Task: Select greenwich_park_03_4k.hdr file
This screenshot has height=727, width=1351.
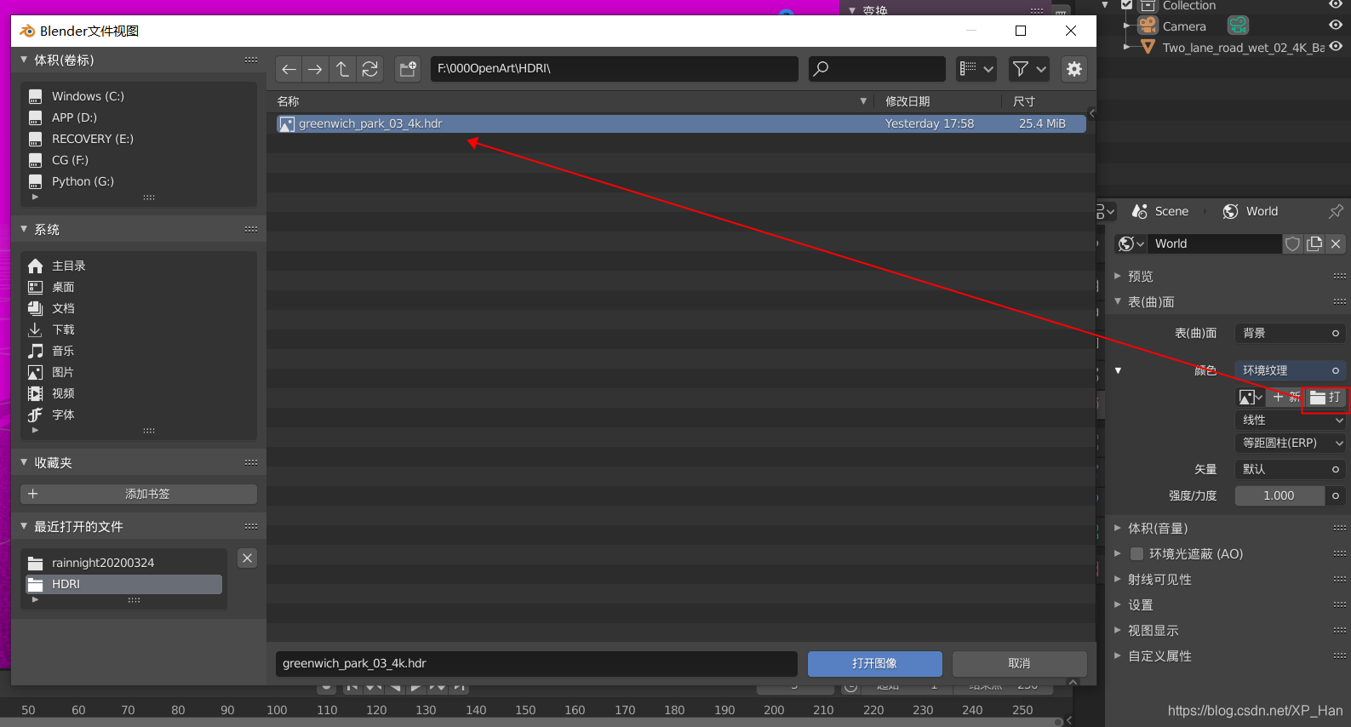Action: coord(681,123)
